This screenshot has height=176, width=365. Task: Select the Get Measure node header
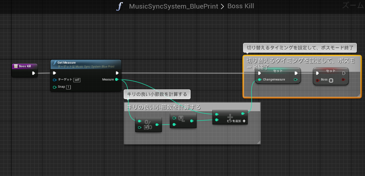(x=86, y=64)
